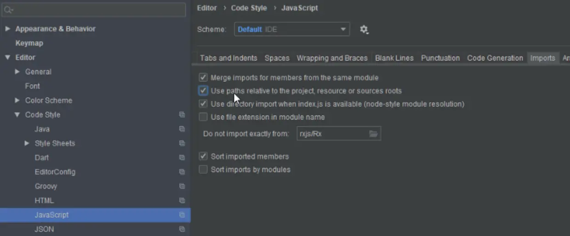Viewport: 570px width, 236px height.
Task: Select JavaScript code style entry
Action: [x=51, y=215]
